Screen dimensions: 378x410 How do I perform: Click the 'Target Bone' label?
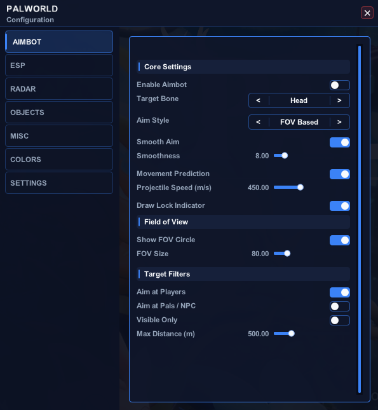(158, 99)
